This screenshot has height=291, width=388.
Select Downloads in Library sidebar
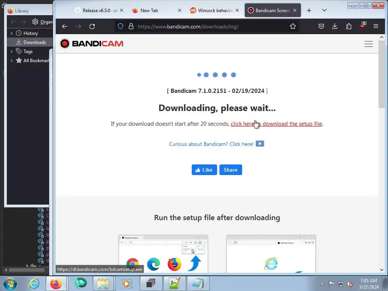(30, 42)
